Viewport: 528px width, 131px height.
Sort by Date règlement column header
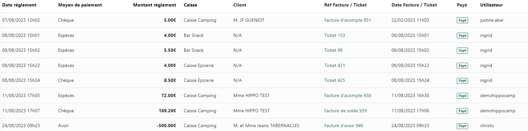[19, 5]
